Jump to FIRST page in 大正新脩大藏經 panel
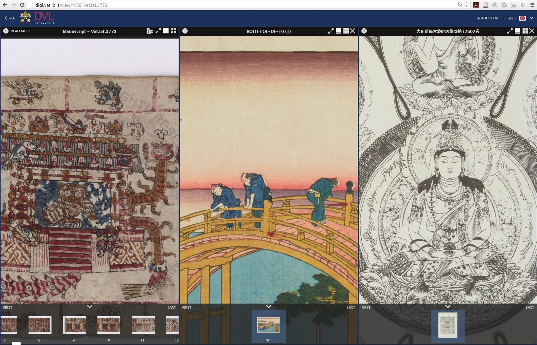Image resolution: width=537 pixels, height=345 pixels. (366, 308)
